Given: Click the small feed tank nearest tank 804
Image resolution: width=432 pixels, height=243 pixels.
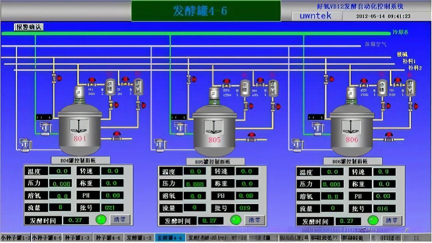Looking at the screenshot, I should [x=110, y=86].
